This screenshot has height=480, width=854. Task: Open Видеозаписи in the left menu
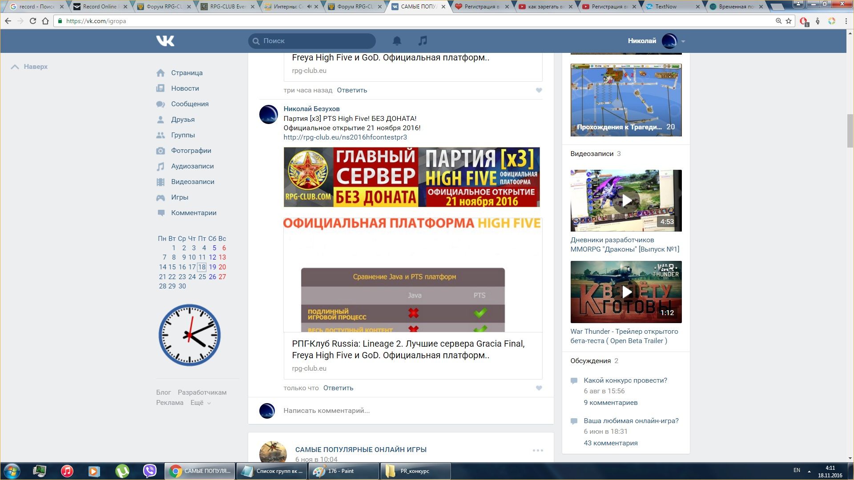tap(193, 182)
